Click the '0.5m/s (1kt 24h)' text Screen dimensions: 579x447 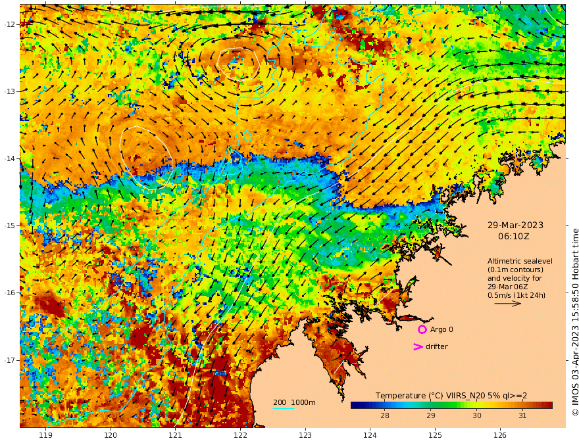click(x=516, y=295)
